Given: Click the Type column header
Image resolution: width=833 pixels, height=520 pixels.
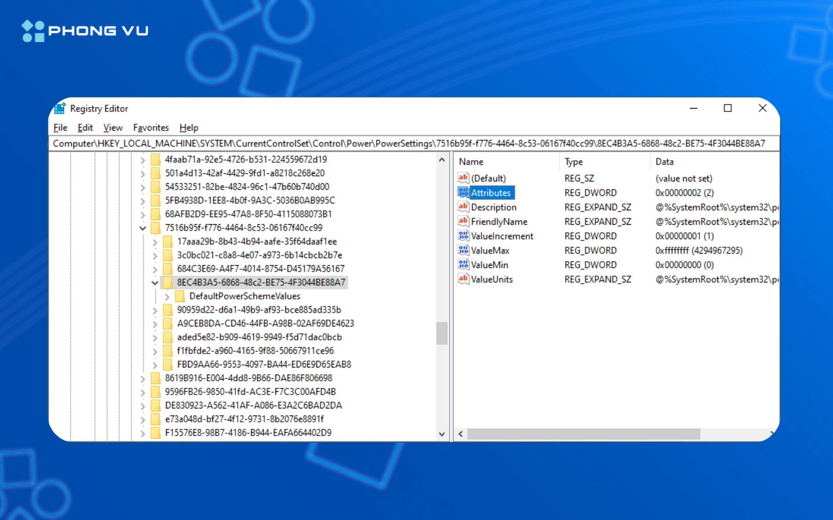Looking at the screenshot, I should [574, 162].
